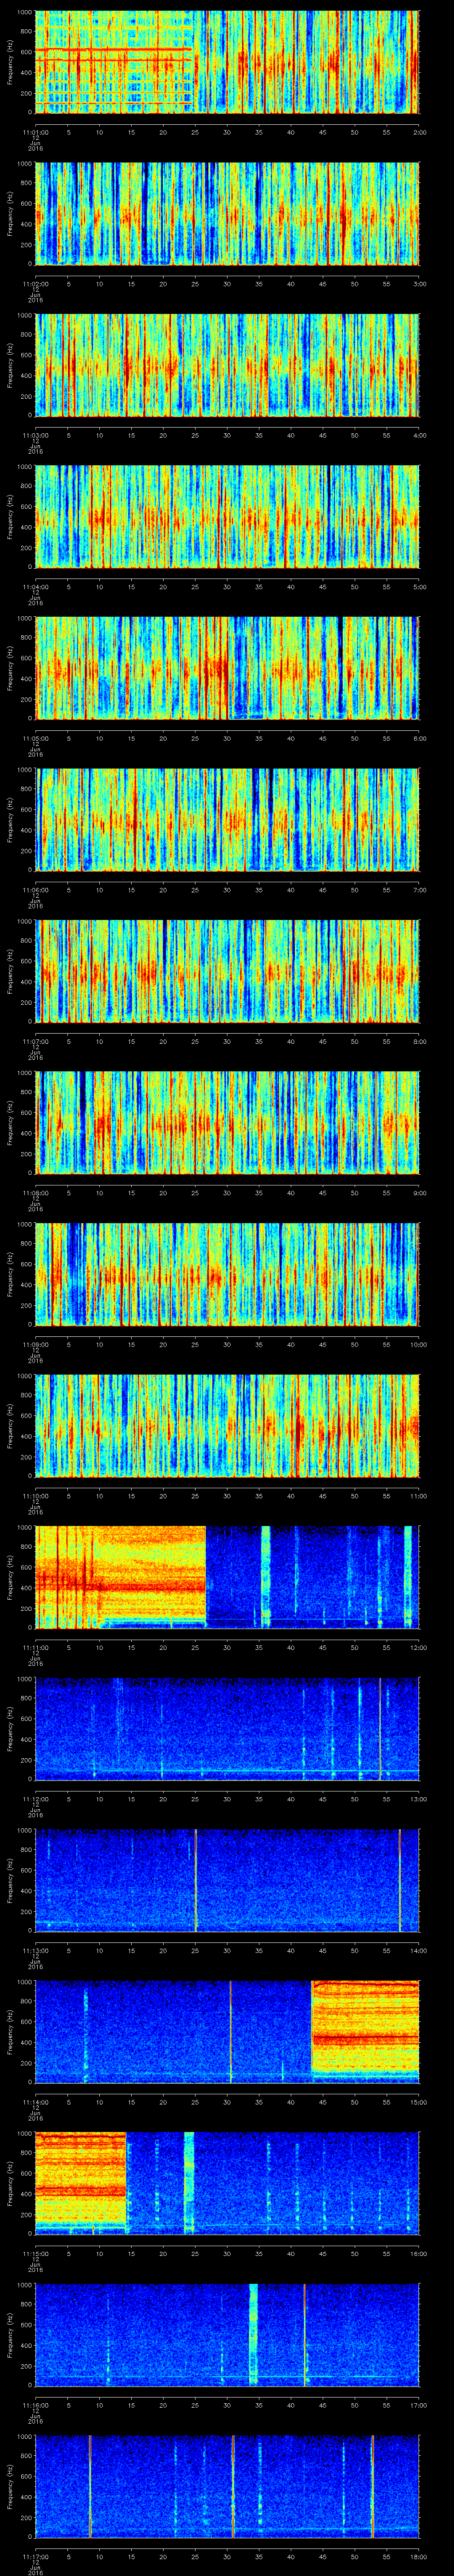
Task: Click the 18:00 end time label
Action: pos(418,2556)
